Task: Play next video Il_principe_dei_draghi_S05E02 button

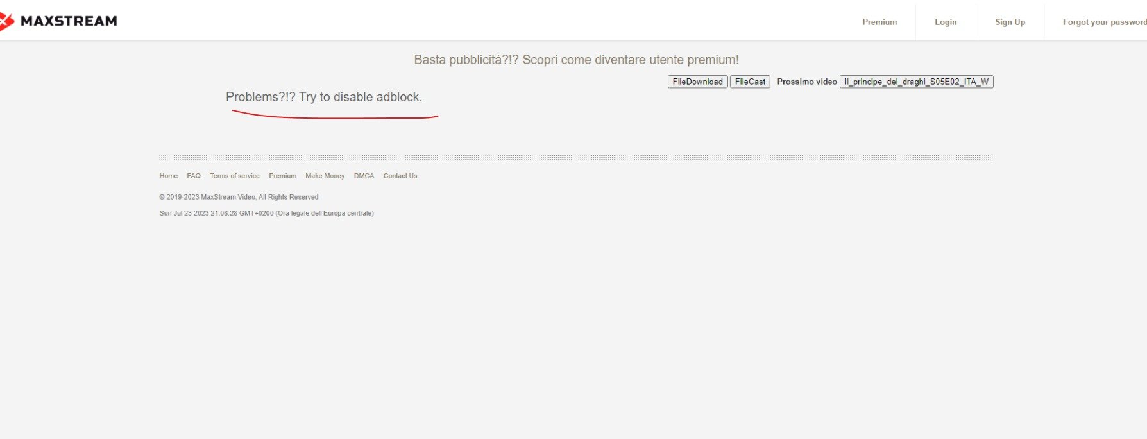Action: (x=915, y=82)
